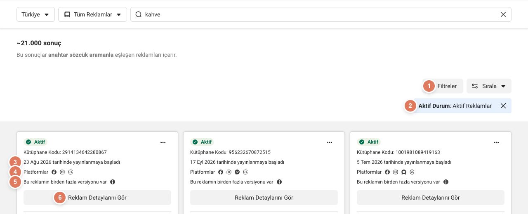Viewport: 528px width, 214px height.
Task: Click the Instagram icon on 17 Eyl ad
Action: click(x=229, y=172)
